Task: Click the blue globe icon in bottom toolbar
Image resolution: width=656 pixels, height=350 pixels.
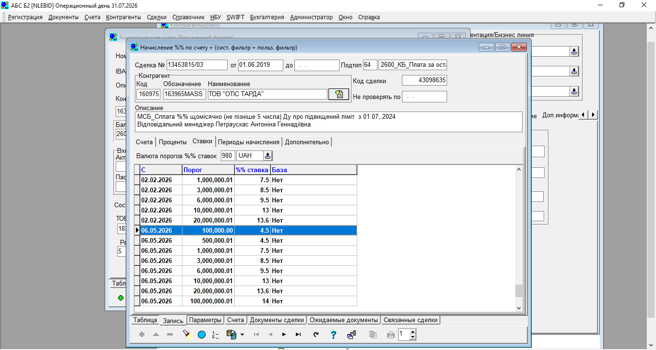Action: click(x=201, y=334)
